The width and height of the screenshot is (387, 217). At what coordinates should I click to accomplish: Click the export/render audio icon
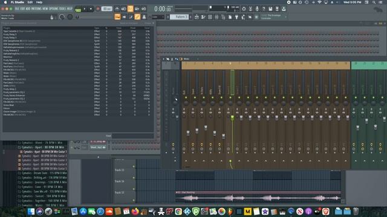277,9
